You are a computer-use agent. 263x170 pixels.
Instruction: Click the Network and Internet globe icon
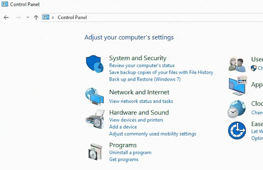point(95,96)
